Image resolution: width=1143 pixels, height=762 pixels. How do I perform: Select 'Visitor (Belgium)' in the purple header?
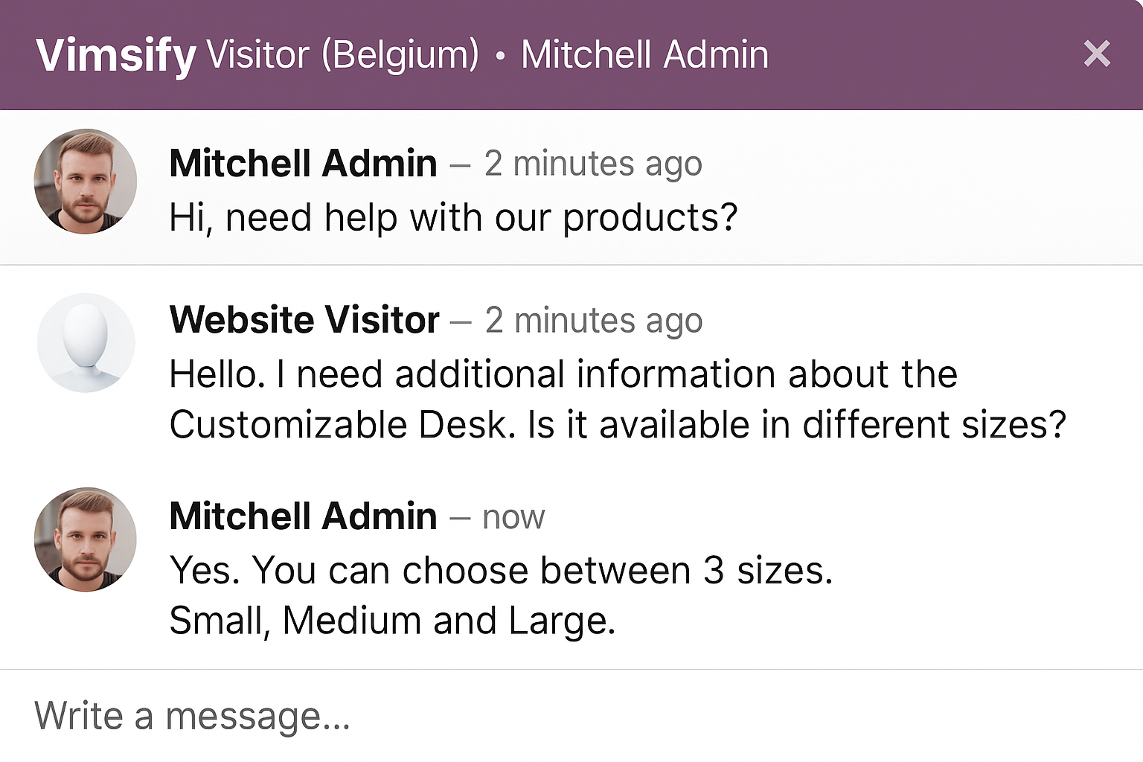343,54
